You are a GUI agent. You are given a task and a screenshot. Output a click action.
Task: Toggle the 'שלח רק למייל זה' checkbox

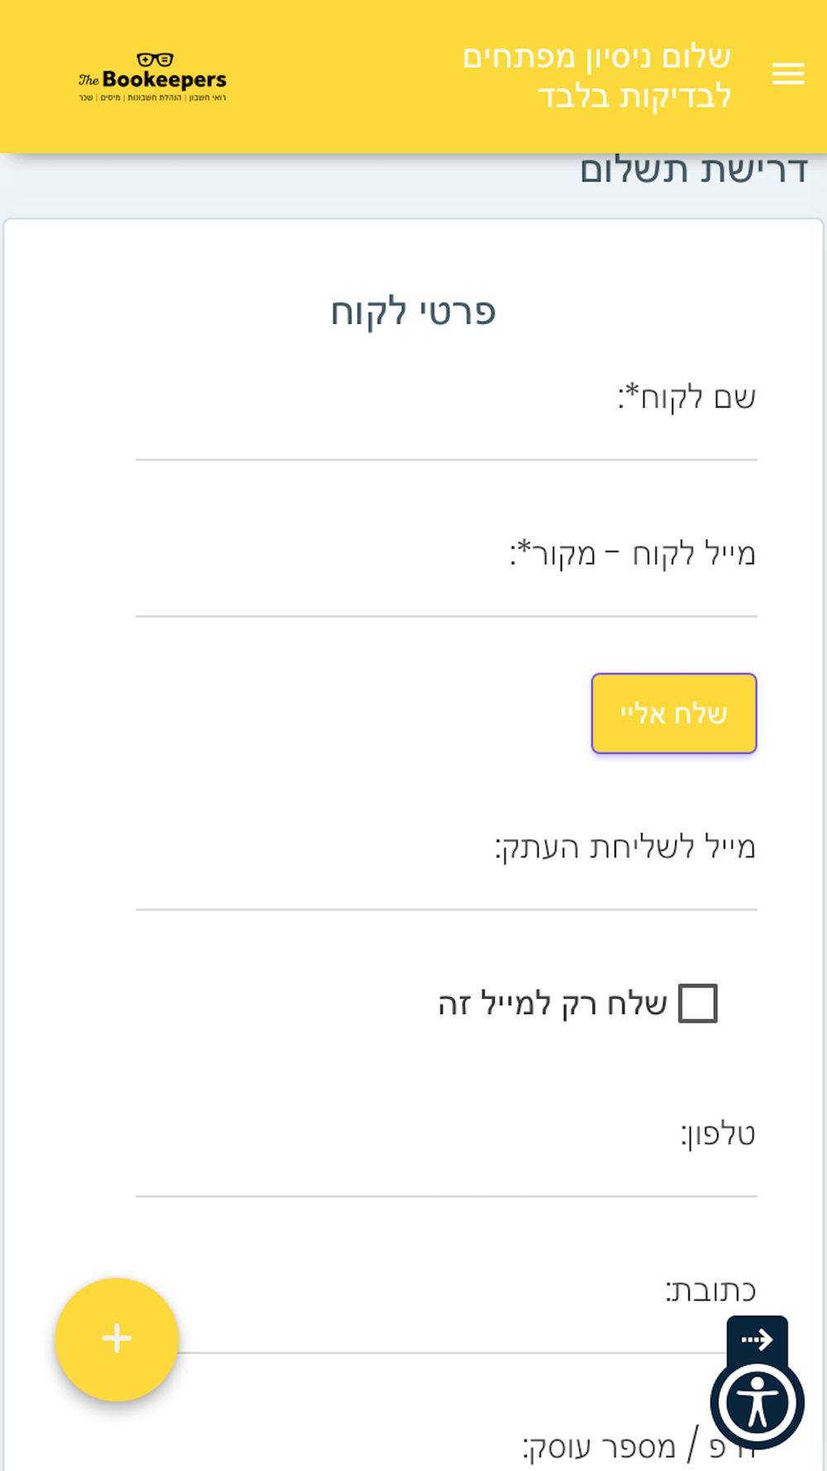coord(697,1004)
